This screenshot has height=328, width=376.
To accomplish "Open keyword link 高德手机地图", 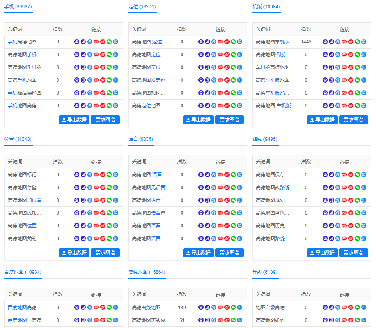I will [22, 80].
